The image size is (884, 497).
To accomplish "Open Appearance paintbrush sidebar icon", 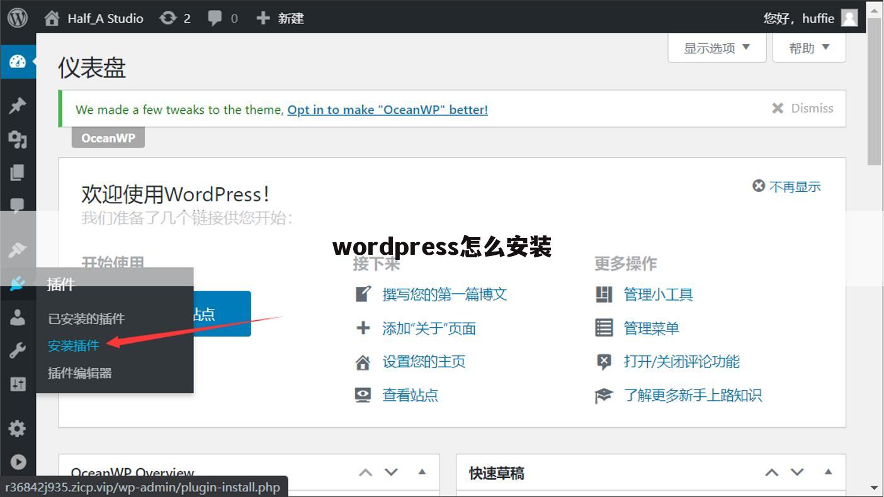I will (x=18, y=250).
